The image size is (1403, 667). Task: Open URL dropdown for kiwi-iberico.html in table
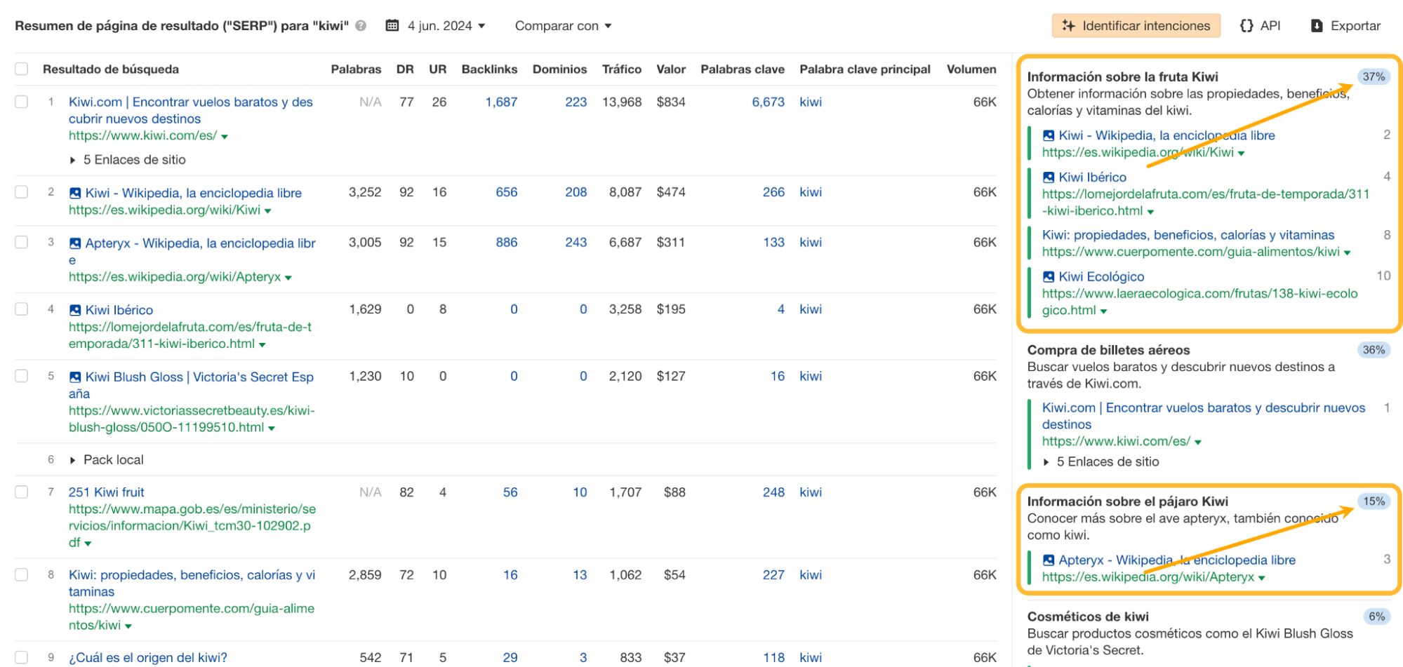pos(262,345)
